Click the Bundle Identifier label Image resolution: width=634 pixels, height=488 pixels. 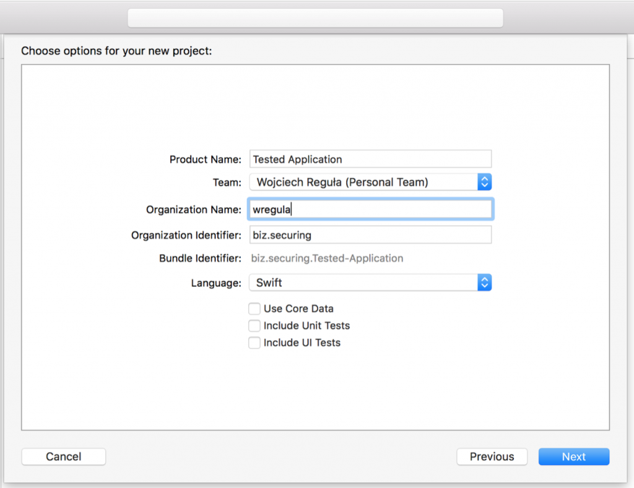coord(200,258)
